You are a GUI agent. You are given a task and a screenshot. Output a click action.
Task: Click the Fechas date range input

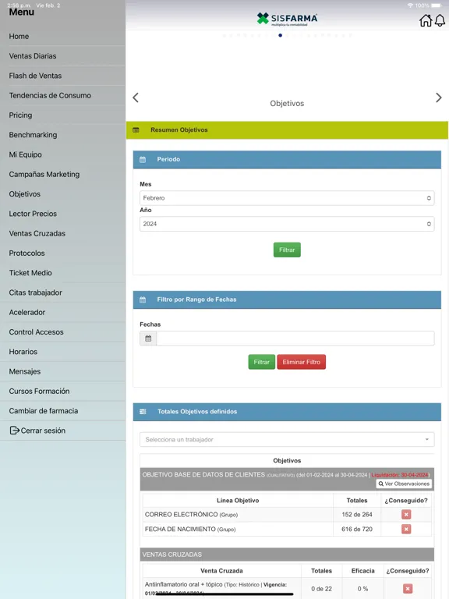(295, 338)
